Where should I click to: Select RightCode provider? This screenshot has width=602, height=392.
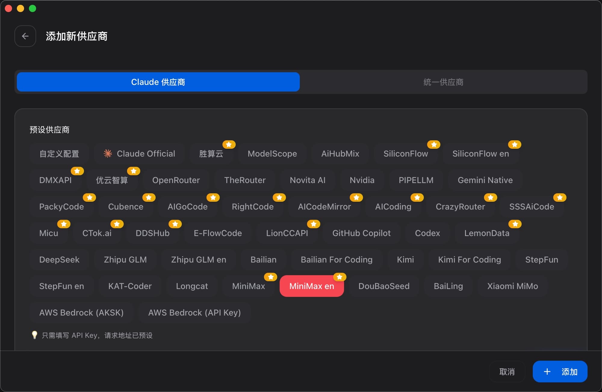coord(253,207)
